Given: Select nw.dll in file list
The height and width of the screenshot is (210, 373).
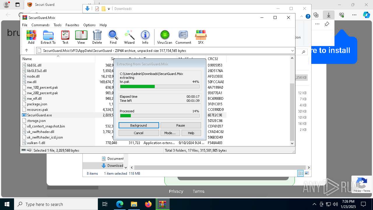Looking at the screenshot, I should [32, 82].
